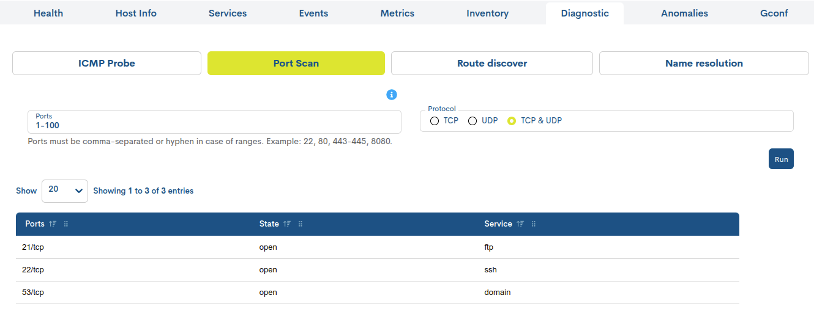The width and height of the screenshot is (814, 309).
Task: Click the ICMP Probe button
Action: coord(106,63)
